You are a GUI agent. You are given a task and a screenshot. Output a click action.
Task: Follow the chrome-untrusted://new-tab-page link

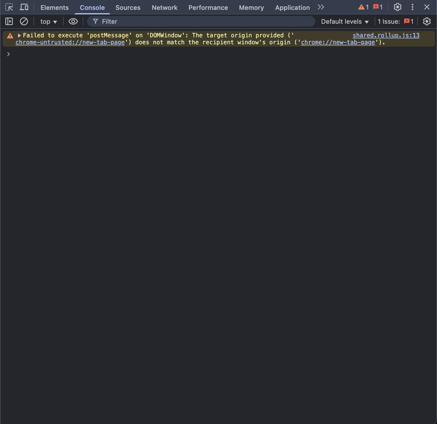70,42
